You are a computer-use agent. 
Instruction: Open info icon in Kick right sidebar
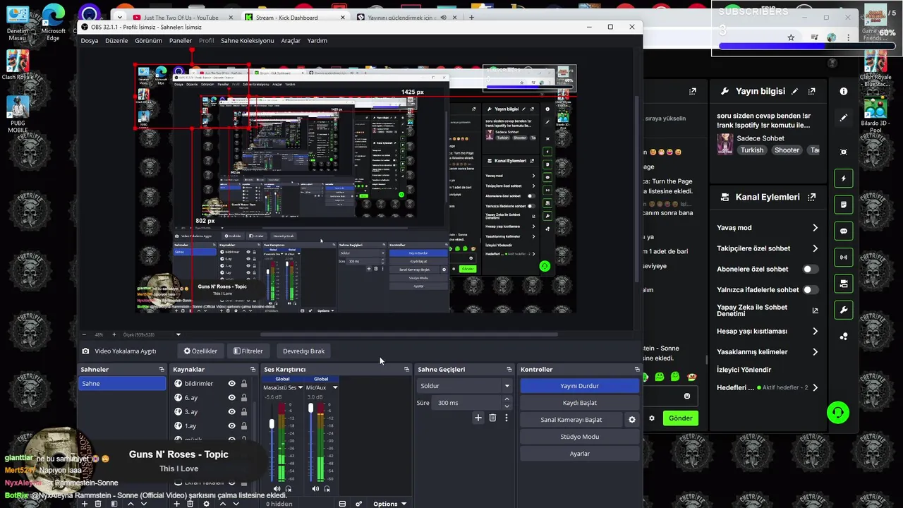pos(844,91)
